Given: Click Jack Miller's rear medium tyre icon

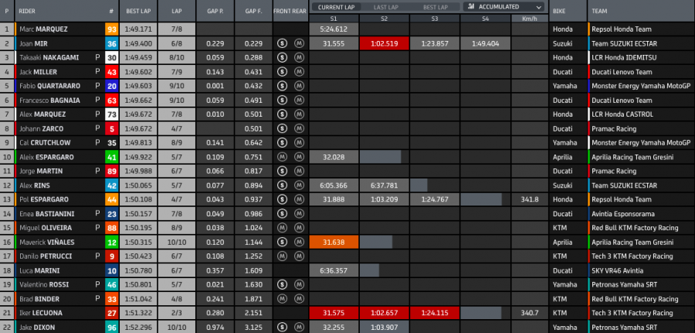Looking at the screenshot, I should pos(297,72).
